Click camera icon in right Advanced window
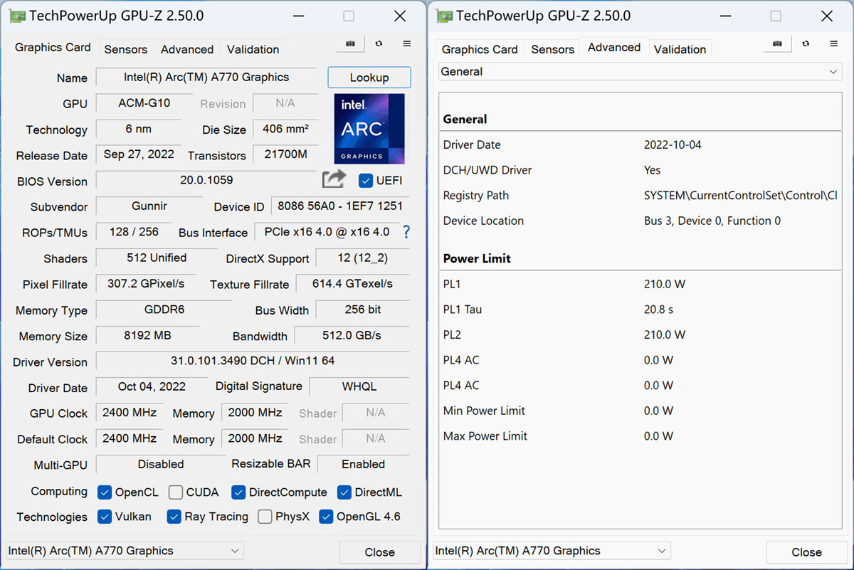 click(x=777, y=44)
